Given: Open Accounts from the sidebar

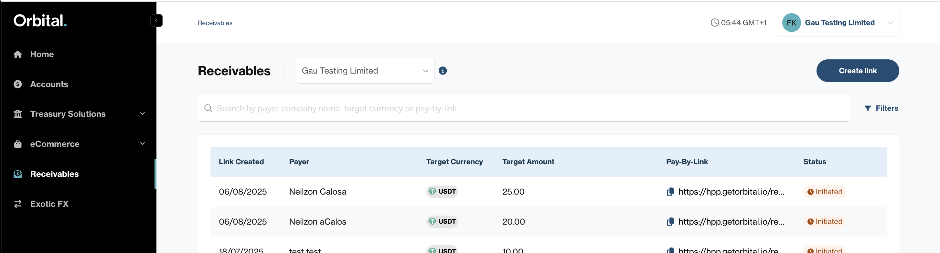Looking at the screenshot, I should pos(49,84).
